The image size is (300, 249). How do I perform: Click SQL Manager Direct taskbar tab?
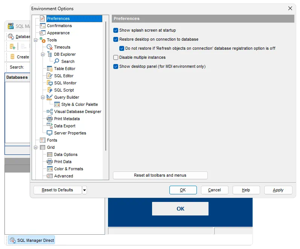click(32, 240)
